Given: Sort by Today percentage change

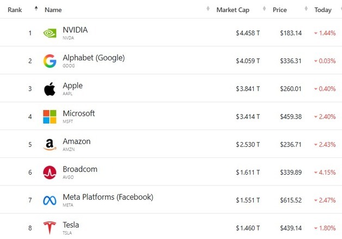Looking at the screenshot, I should [322, 10].
